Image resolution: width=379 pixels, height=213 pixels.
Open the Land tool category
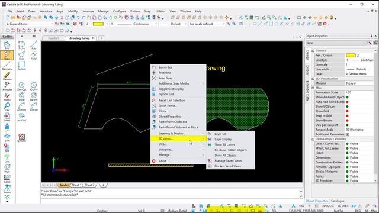7,159
